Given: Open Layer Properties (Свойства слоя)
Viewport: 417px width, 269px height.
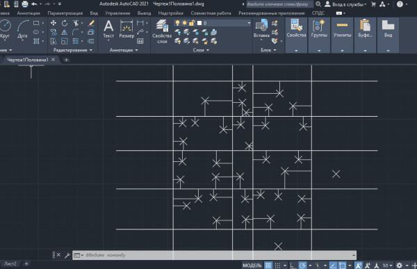Looking at the screenshot, I should point(162,31).
